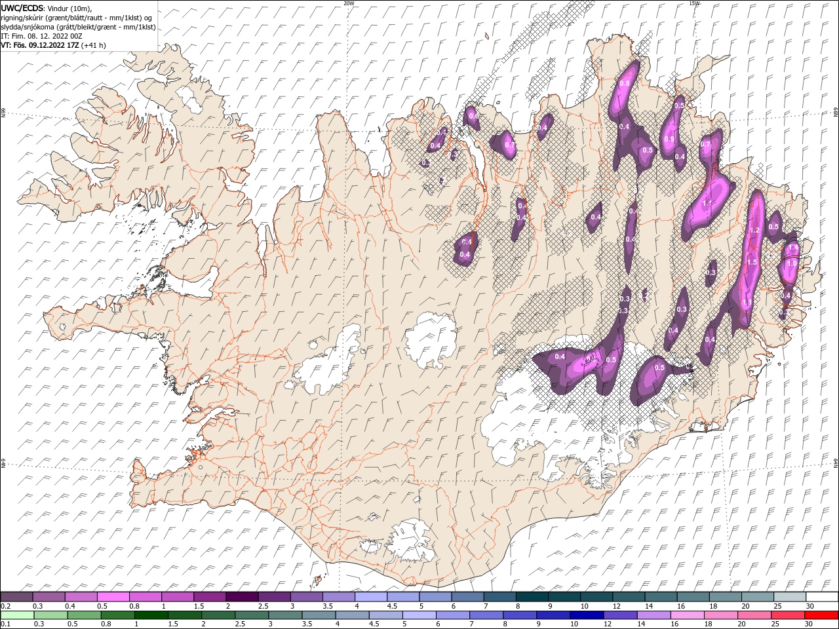This screenshot has height=629, width=839.
Task: Click the 8–9 dark teal swatch, upper legend
Action: tap(532, 597)
